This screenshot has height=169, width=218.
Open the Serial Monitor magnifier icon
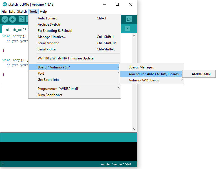129,19
